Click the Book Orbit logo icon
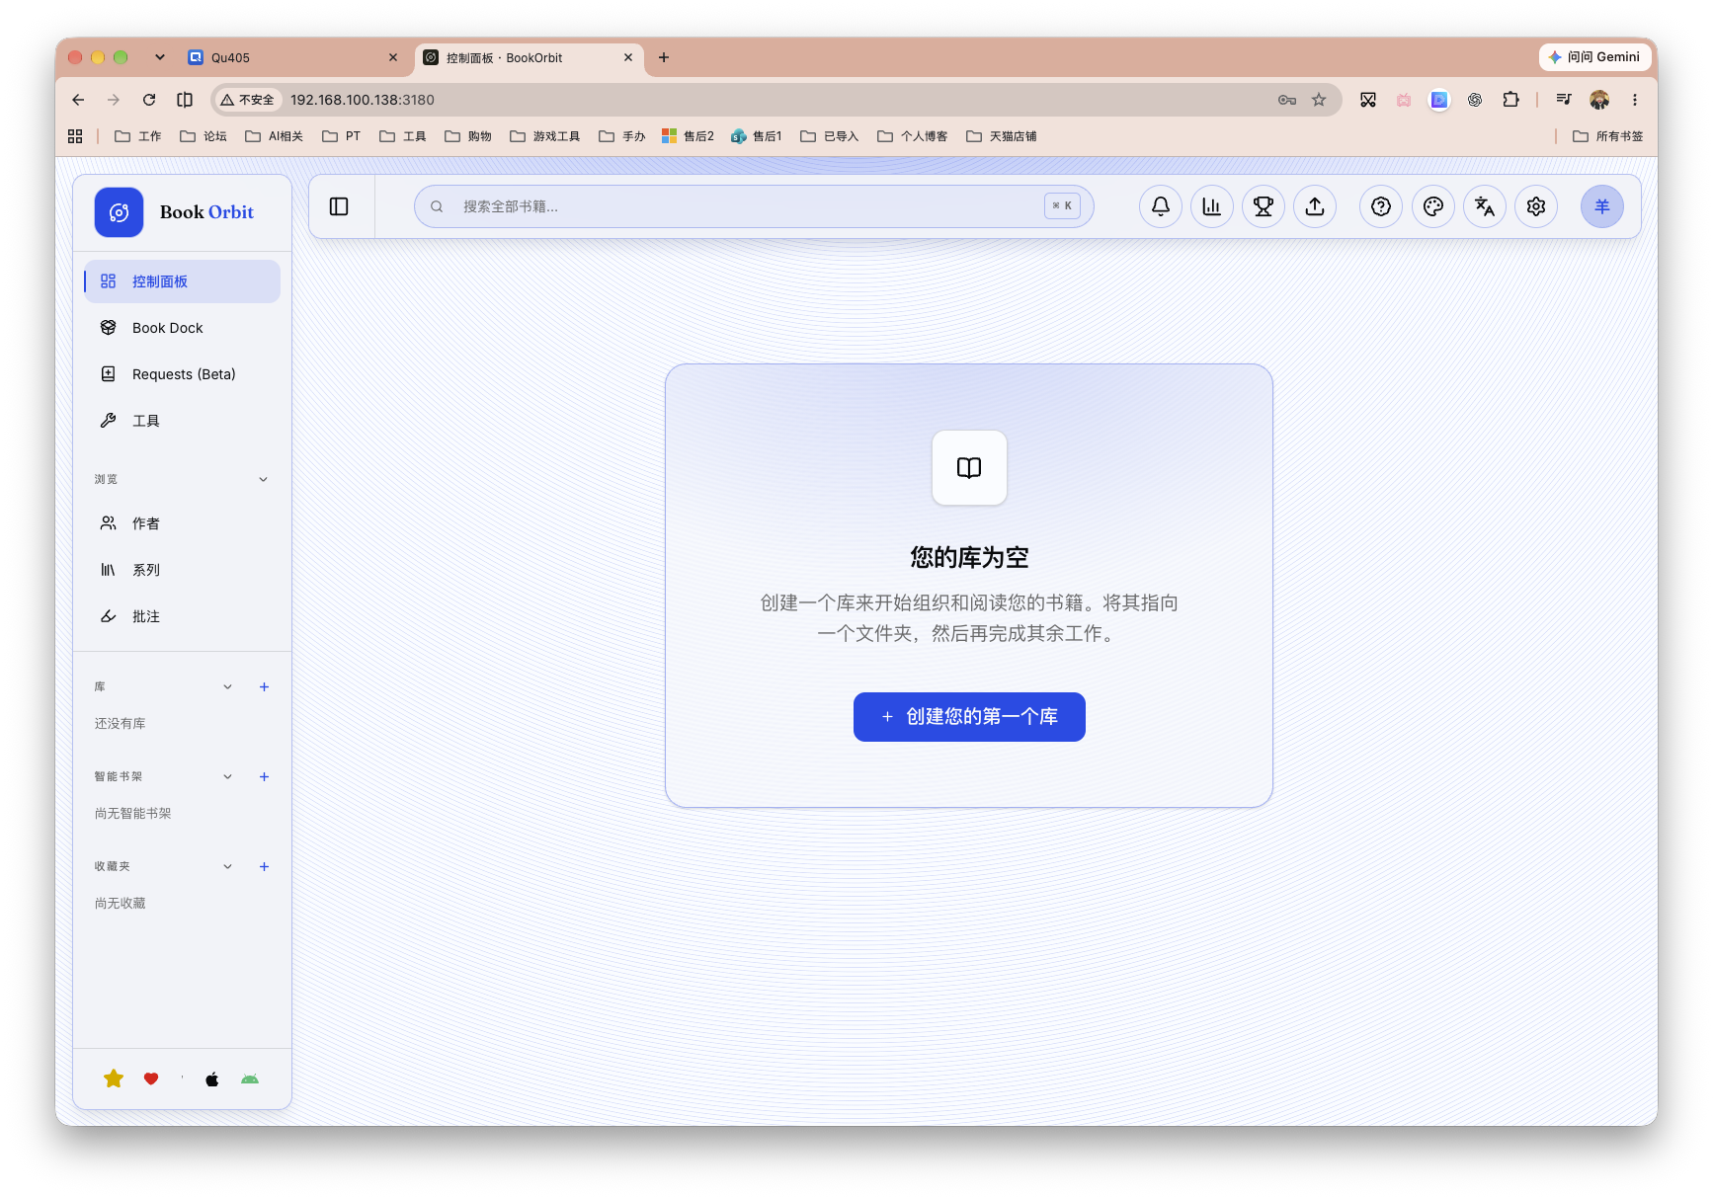 coord(119,212)
